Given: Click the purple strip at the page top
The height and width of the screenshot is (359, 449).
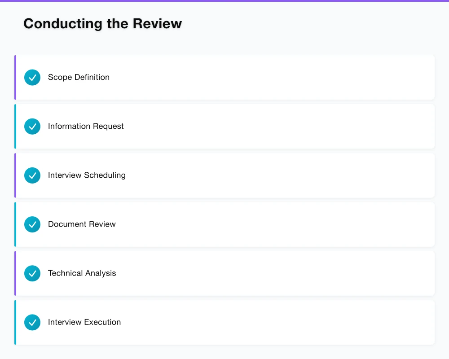Looking at the screenshot, I should (224, 1).
